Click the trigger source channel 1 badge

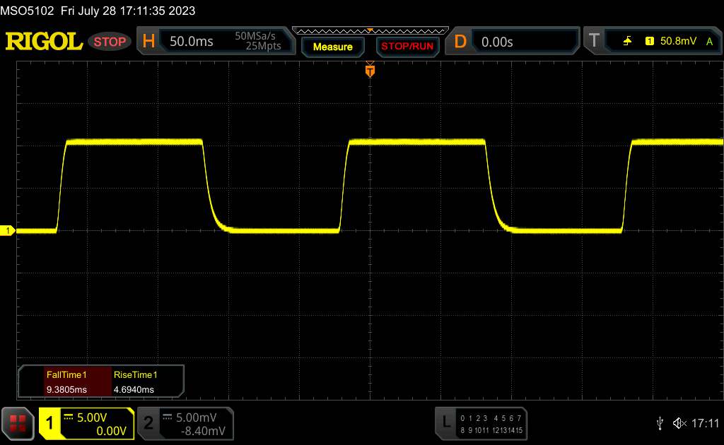point(649,41)
